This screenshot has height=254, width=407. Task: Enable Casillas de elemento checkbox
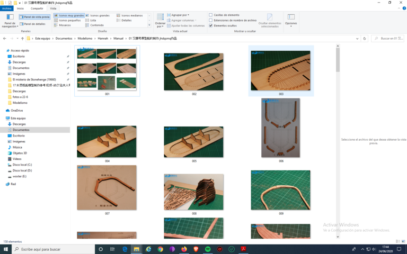[211, 15]
